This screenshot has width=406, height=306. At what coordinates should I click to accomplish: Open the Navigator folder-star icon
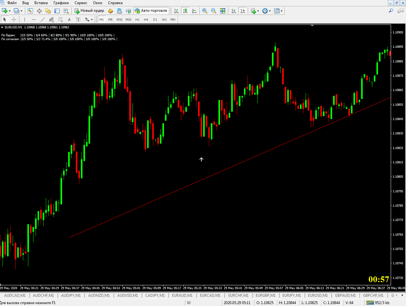click(48, 11)
